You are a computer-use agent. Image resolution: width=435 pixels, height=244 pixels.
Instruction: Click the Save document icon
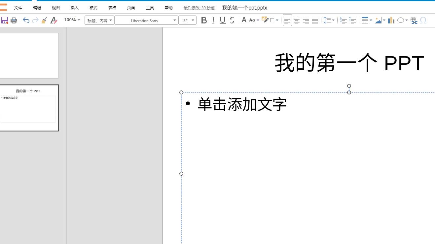[x=5, y=20]
